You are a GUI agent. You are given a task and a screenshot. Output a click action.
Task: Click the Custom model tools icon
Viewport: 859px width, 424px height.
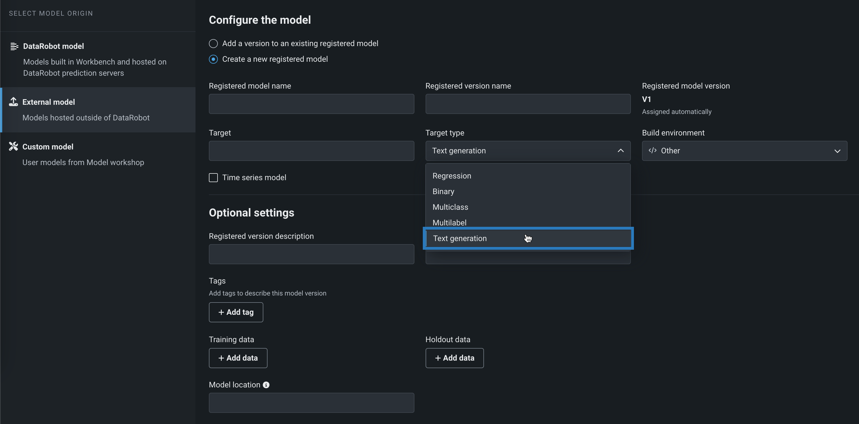pos(13,146)
